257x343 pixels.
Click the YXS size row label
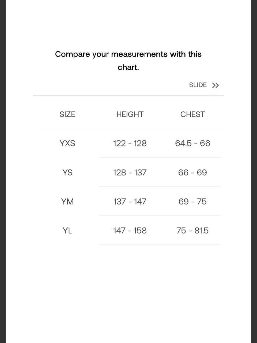coord(67,144)
